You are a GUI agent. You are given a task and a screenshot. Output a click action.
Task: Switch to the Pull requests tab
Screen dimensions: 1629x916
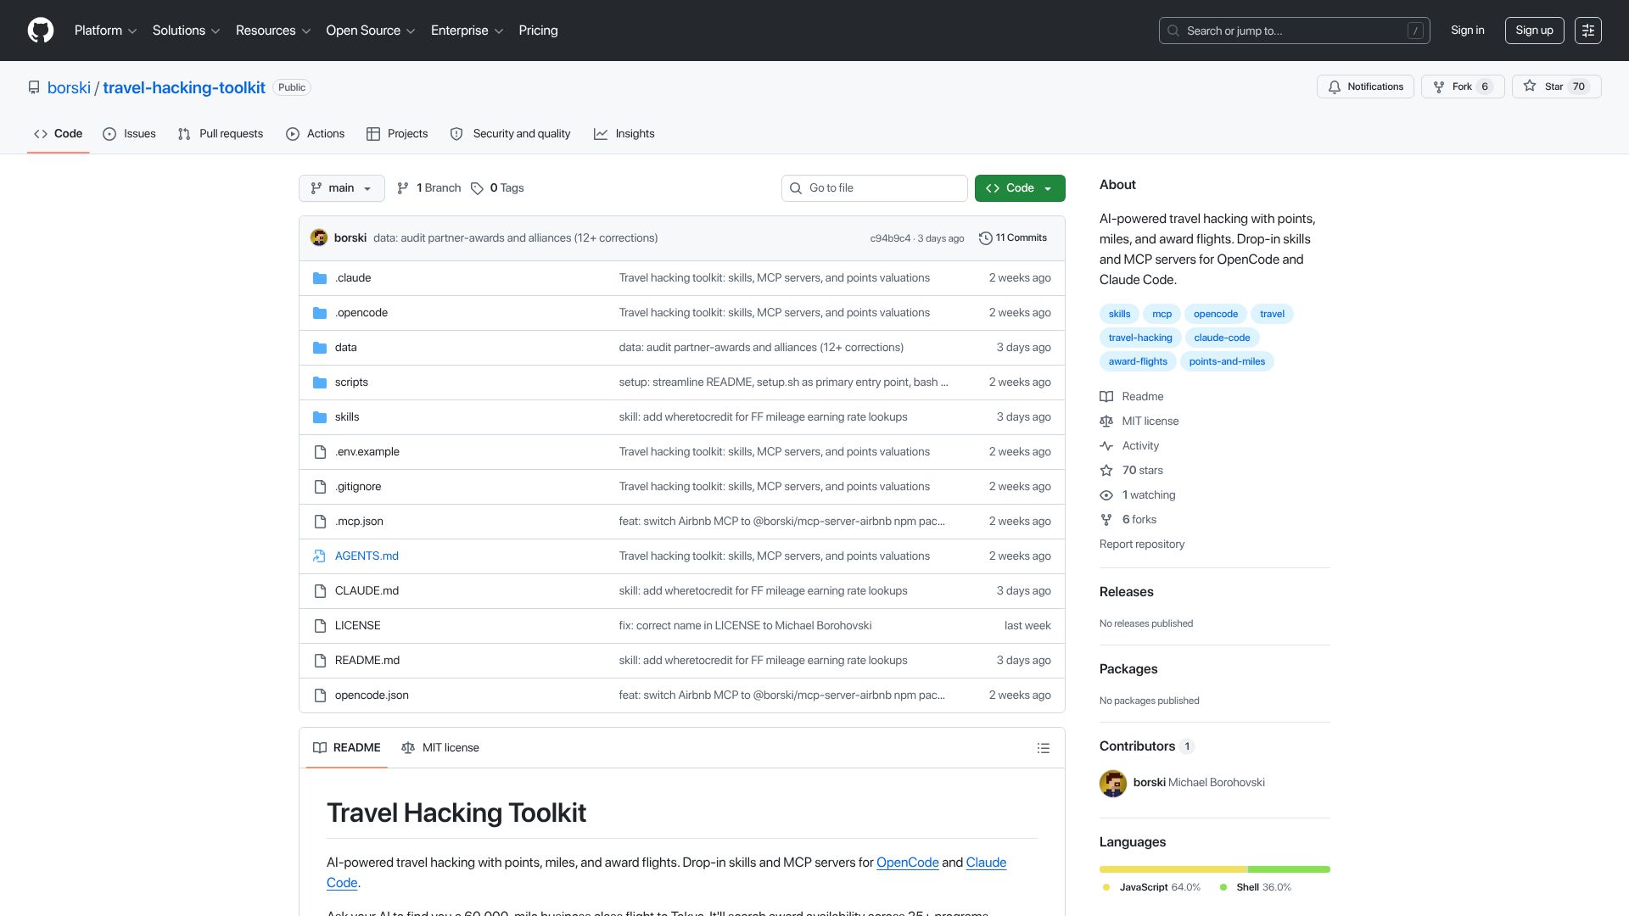pyautogui.click(x=221, y=134)
